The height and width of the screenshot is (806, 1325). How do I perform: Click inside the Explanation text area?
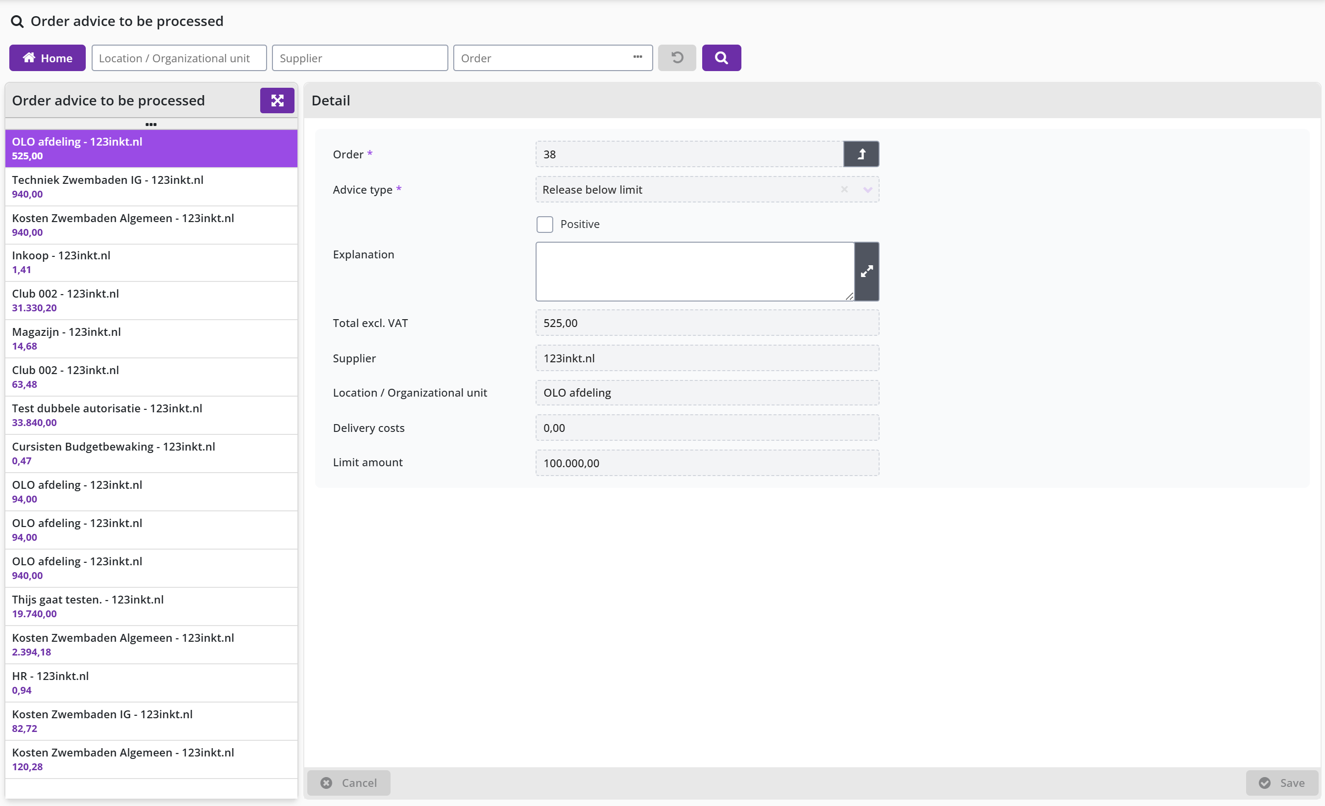click(695, 271)
